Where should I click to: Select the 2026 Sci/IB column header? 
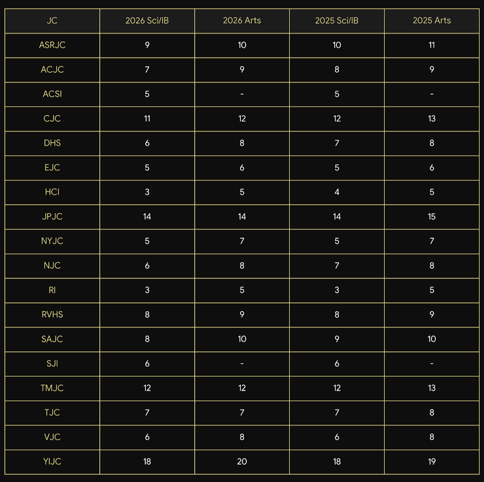point(147,21)
